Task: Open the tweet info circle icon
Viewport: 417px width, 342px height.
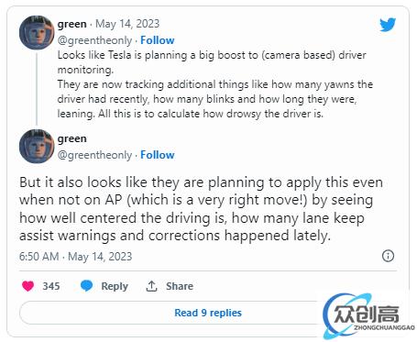Action: click(x=388, y=256)
